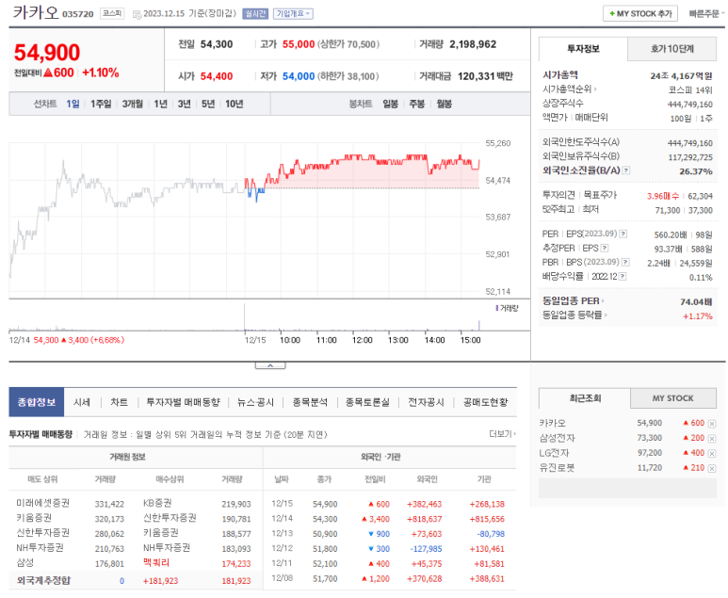Click institution value -80,798 for 12/13
728x598 pixels.
(491, 534)
